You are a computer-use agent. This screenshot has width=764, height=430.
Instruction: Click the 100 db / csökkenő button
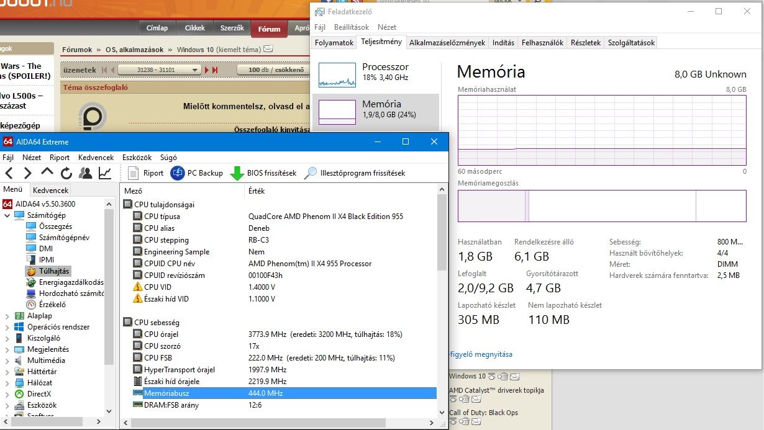pyautogui.click(x=276, y=70)
